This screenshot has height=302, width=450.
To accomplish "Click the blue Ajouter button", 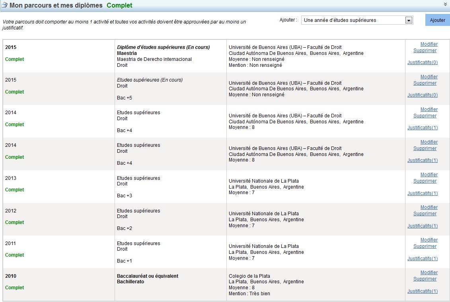I will coord(437,20).
